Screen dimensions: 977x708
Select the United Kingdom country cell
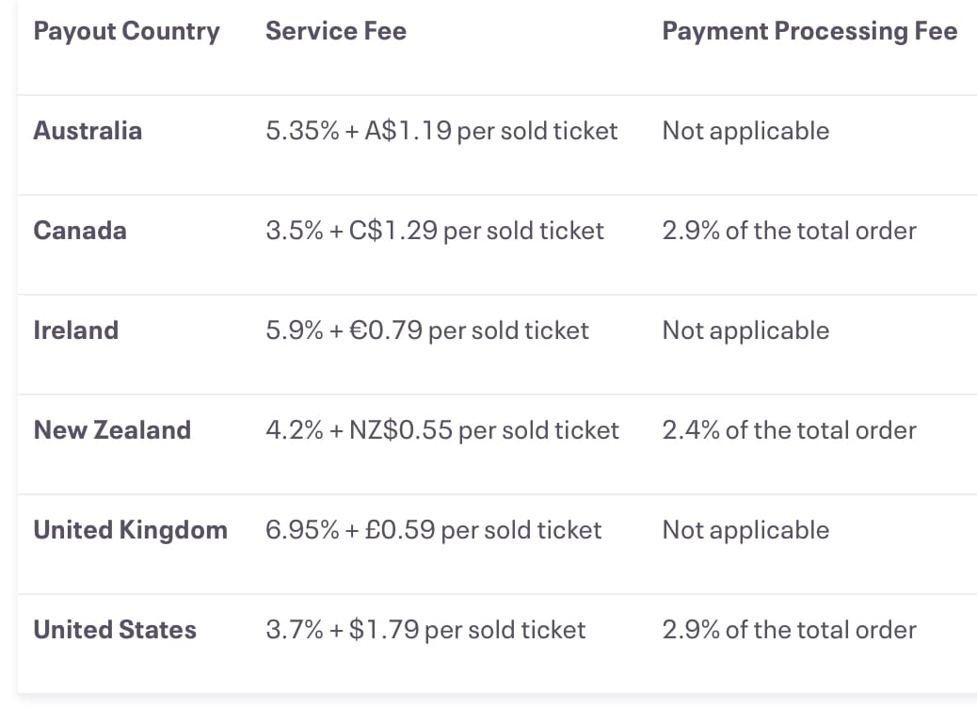130,530
